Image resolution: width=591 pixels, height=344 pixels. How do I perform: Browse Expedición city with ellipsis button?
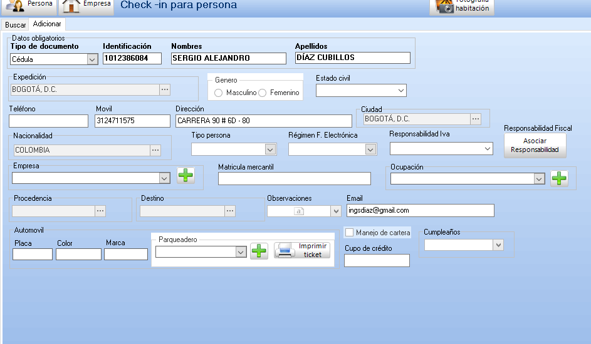click(165, 89)
